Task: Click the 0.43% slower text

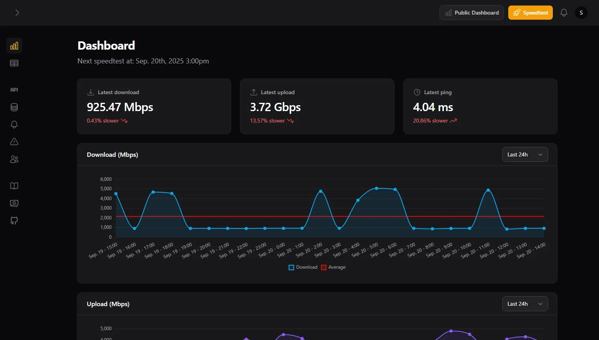Action: coord(103,121)
